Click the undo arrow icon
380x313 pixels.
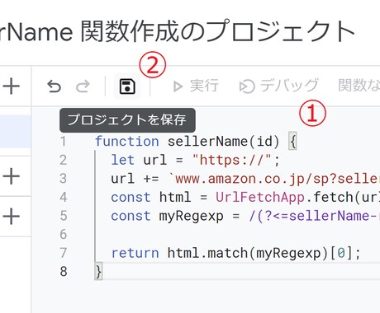(x=54, y=86)
